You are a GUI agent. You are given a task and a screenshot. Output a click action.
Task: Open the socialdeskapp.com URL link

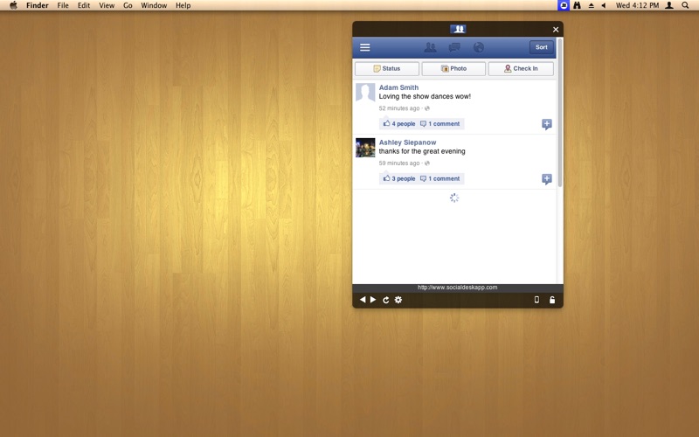coord(457,288)
